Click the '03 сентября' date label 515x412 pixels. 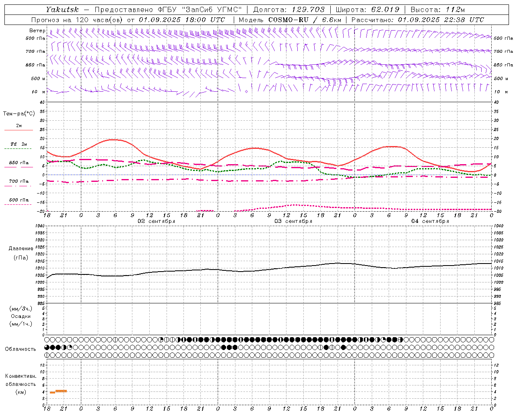tap(293, 221)
